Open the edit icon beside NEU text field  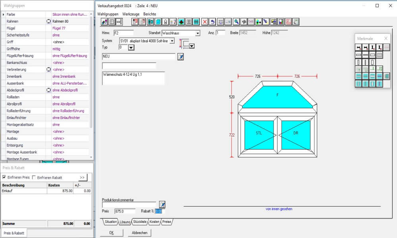tap(181, 57)
